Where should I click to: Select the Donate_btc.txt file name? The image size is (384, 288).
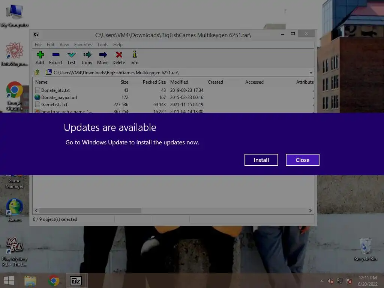(55, 90)
